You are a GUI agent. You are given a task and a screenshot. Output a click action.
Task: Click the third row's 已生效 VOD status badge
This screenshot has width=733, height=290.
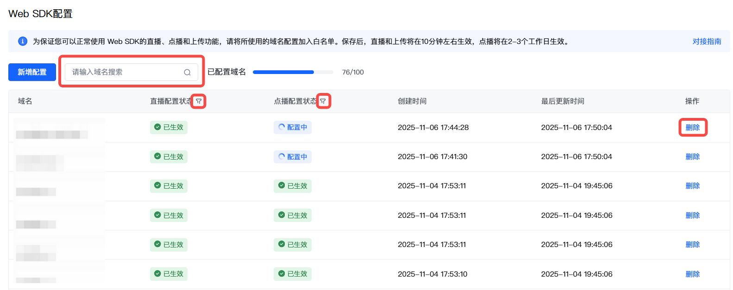tap(293, 186)
